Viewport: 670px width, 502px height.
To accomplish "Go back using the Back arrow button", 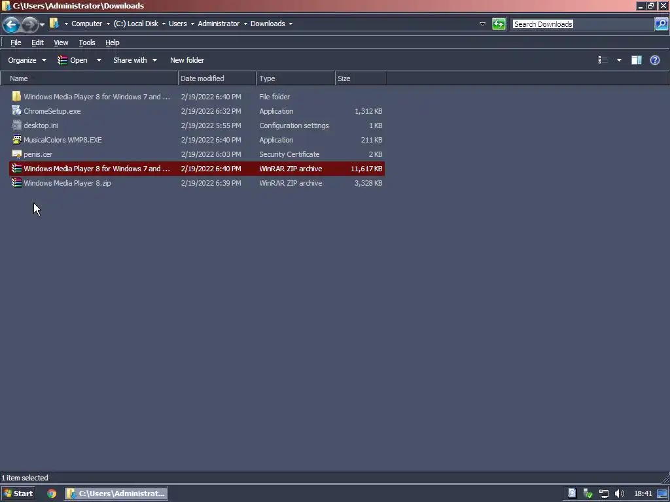I will [11, 24].
